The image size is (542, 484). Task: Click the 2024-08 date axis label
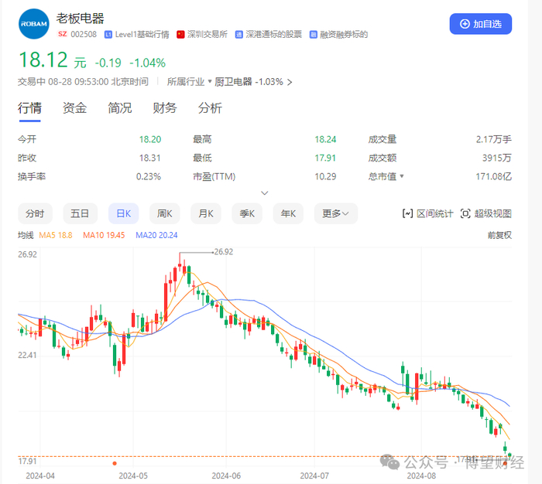421,475
